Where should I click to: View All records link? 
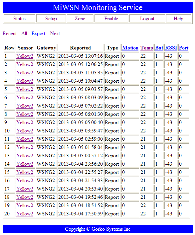24,34
